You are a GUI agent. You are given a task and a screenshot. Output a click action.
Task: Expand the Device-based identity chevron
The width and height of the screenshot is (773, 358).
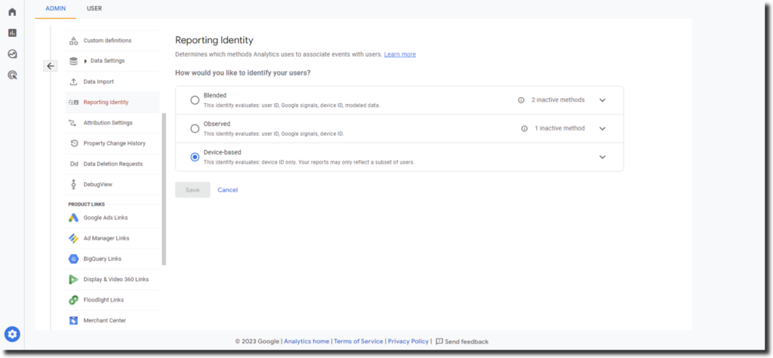pyautogui.click(x=602, y=157)
